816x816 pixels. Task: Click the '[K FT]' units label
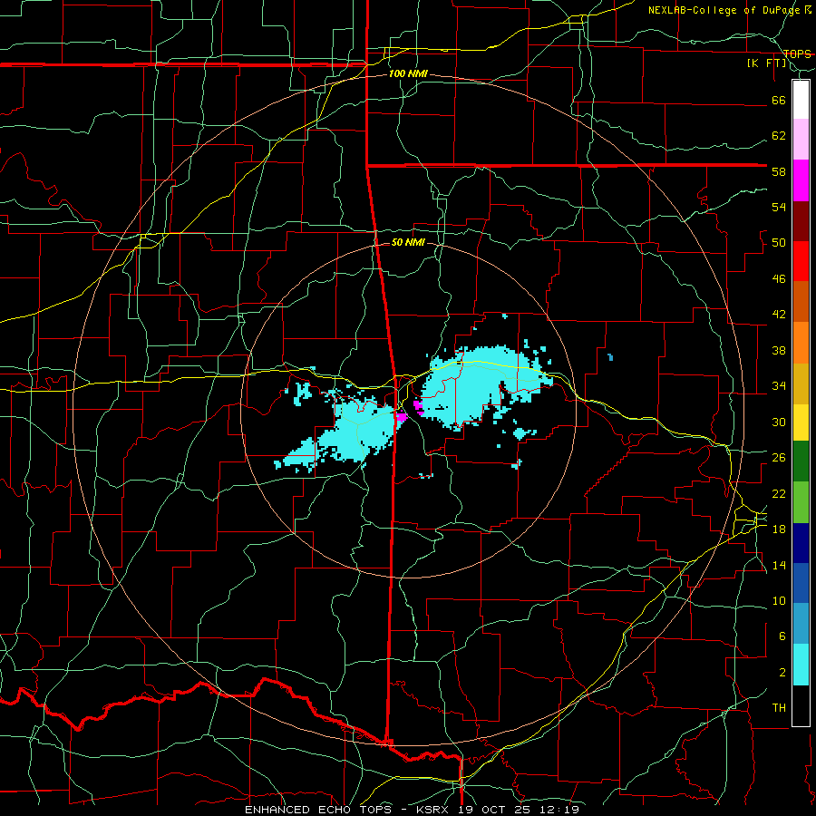(x=767, y=63)
